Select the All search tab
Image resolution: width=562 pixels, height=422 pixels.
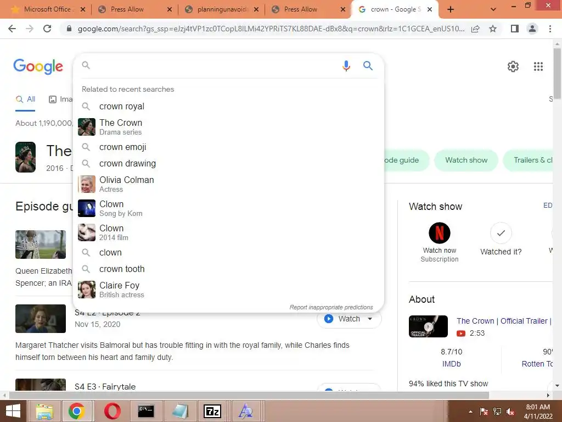coord(25,99)
